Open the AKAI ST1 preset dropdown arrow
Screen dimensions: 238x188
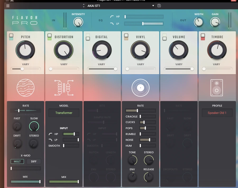click(153, 6)
